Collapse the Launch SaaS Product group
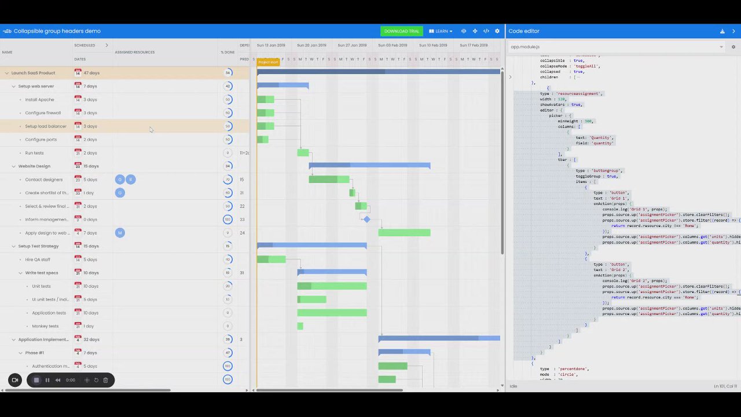Image resolution: width=741 pixels, height=417 pixels. click(x=7, y=73)
